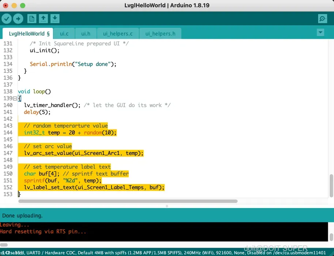Click the editor vertical scrollbar thumb
Screen dimensions: 334x256
click(331, 186)
